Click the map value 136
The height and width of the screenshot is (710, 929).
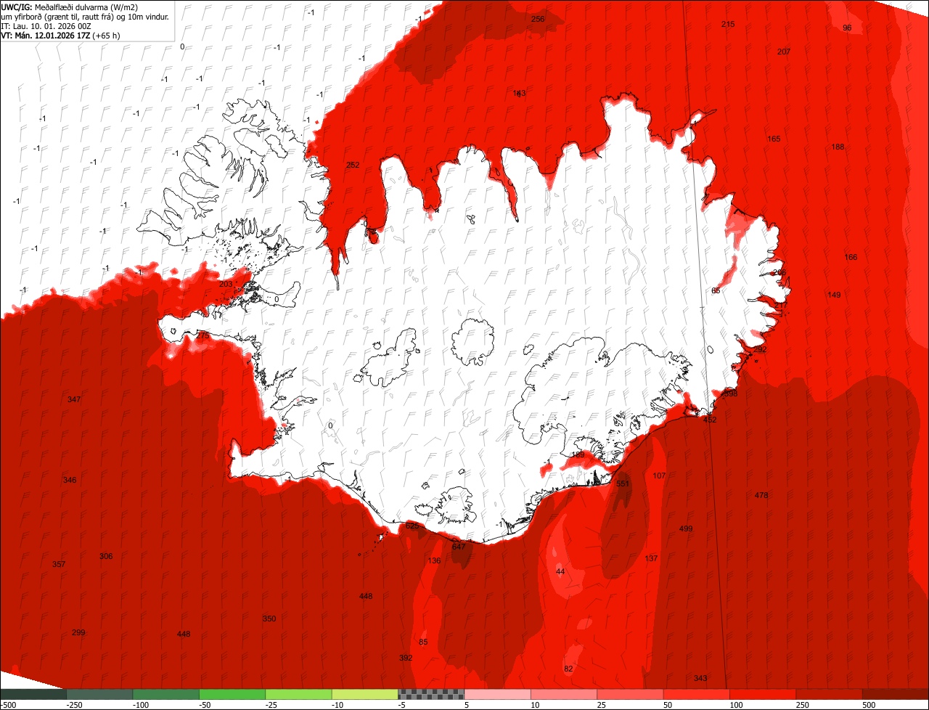pos(434,560)
